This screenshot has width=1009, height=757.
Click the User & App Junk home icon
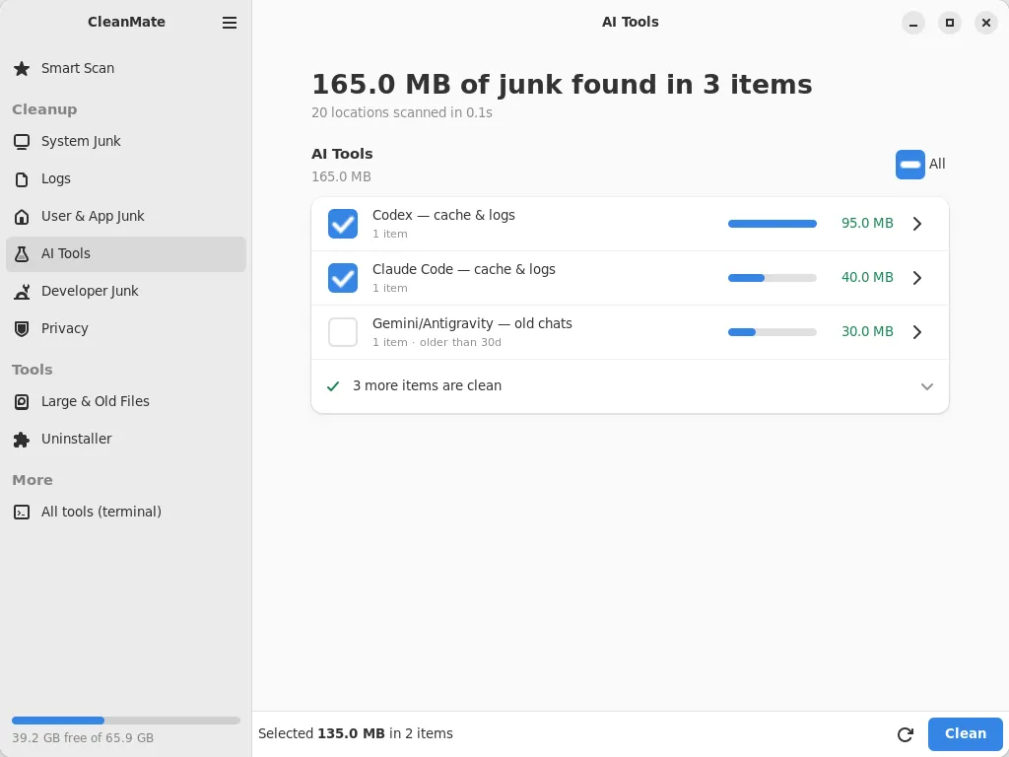22,216
